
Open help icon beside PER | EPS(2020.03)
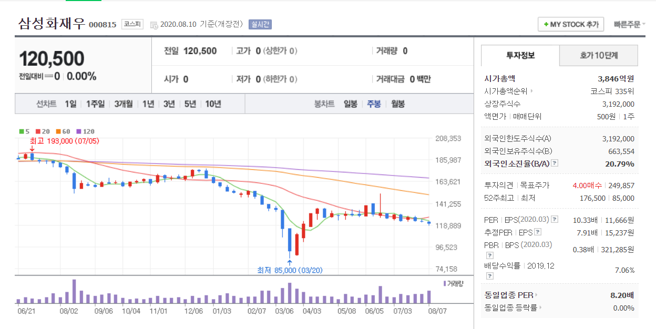(555, 219)
